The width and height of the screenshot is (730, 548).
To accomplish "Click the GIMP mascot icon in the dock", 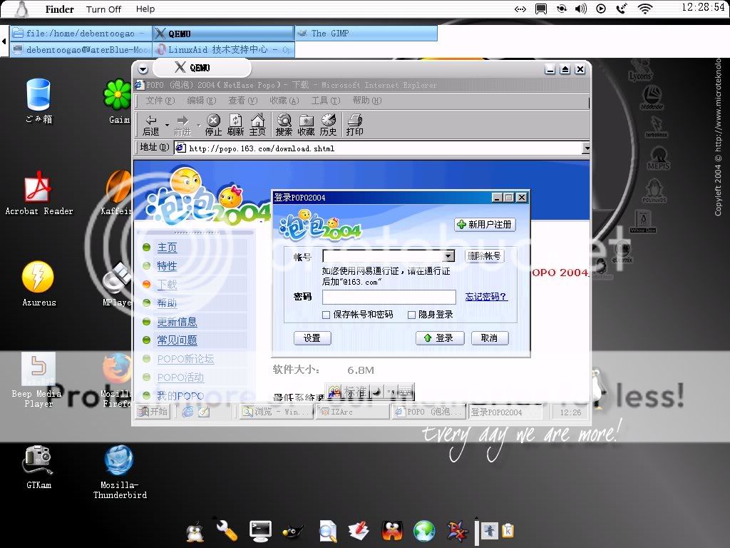I will click(294, 532).
